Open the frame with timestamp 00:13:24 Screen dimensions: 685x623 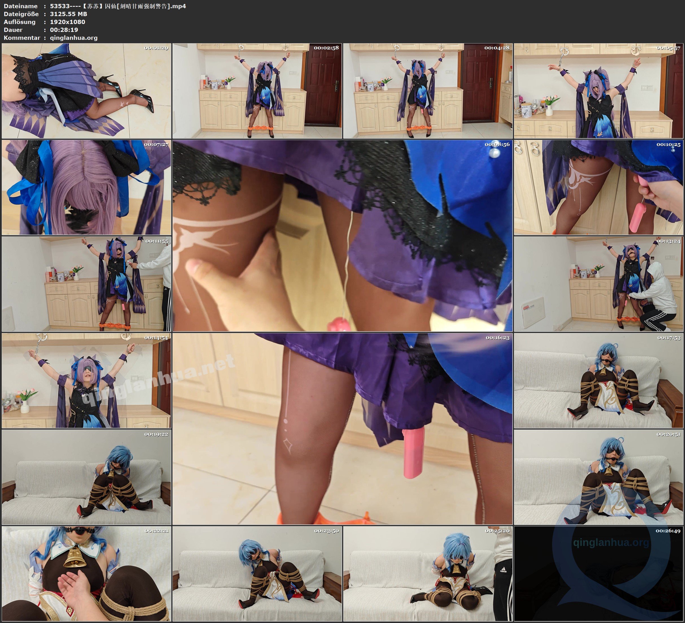pyautogui.click(x=598, y=284)
